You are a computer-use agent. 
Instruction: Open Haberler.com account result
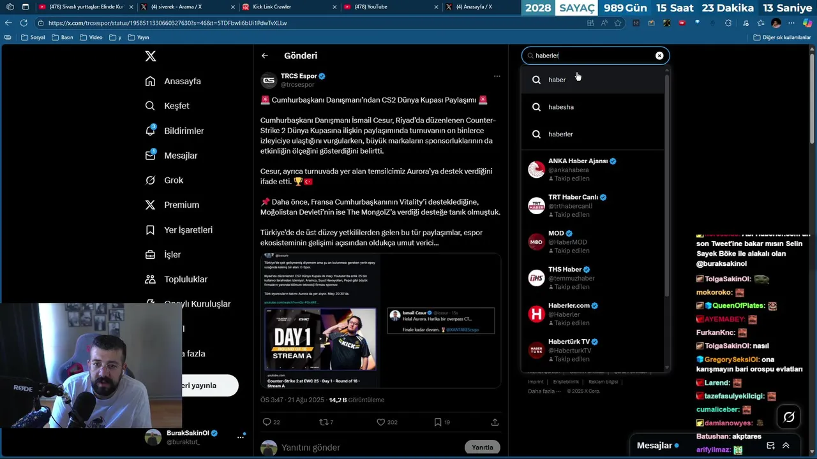click(593, 314)
